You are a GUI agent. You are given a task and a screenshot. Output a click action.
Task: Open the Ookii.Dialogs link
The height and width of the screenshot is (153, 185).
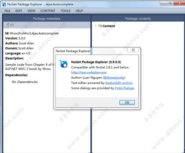125,88
